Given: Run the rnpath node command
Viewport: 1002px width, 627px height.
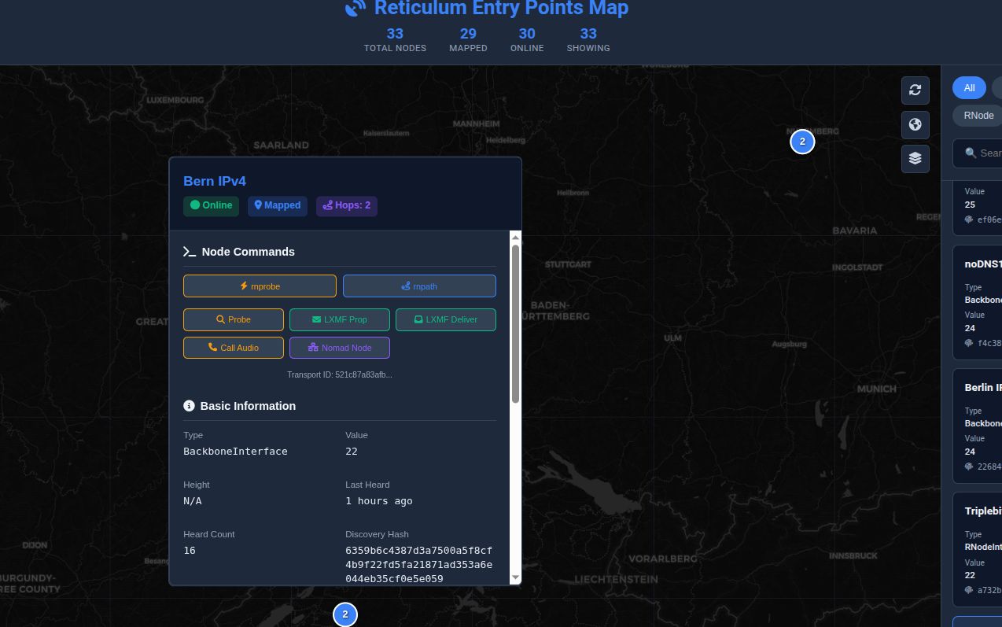Looking at the screenshot, I should tap(419, 286).
